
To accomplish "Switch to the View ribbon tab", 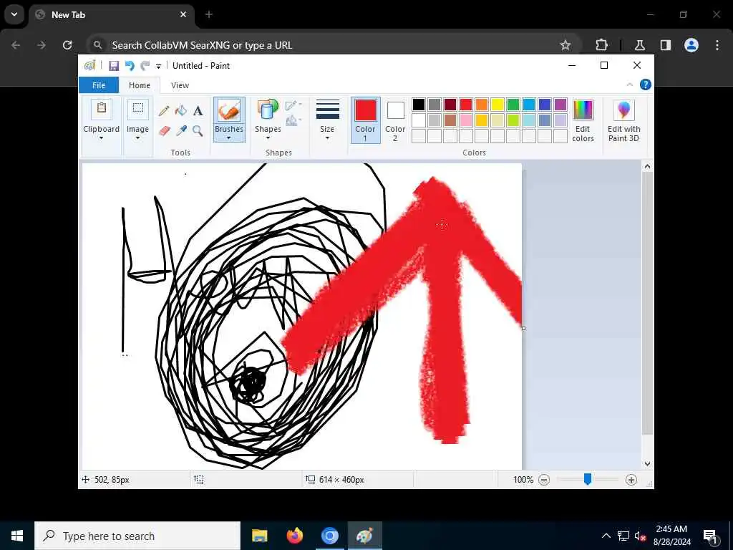I will (x=180, y=85).
